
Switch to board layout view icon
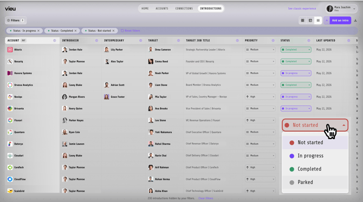point(310,21)
